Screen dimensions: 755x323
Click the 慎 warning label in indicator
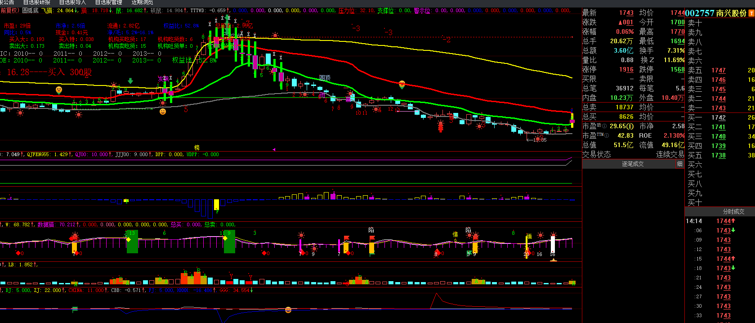(x=455, y=234)
